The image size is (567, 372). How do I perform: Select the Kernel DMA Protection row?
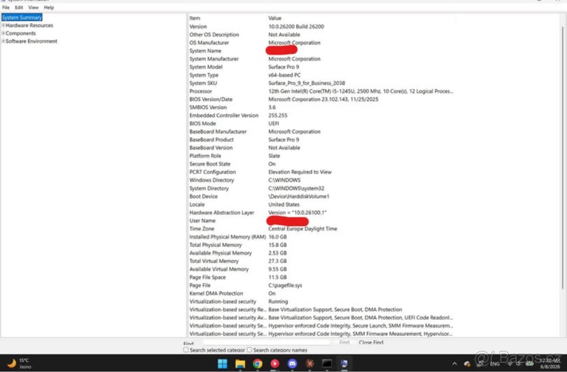pos(321,293)
